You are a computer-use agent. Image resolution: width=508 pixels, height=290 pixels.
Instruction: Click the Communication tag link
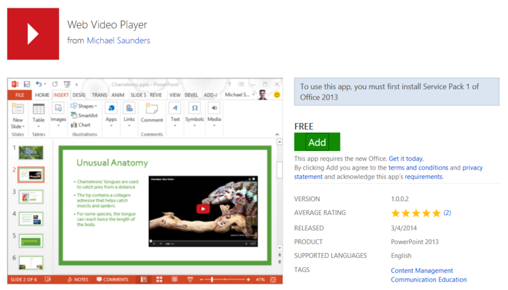point(411,280)
